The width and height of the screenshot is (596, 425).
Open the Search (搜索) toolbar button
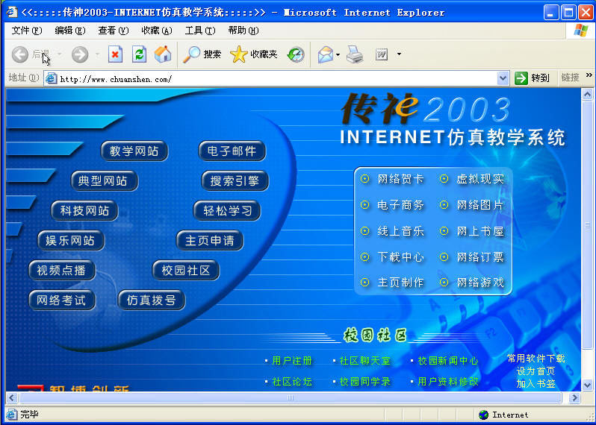click(x=202, y=54)
